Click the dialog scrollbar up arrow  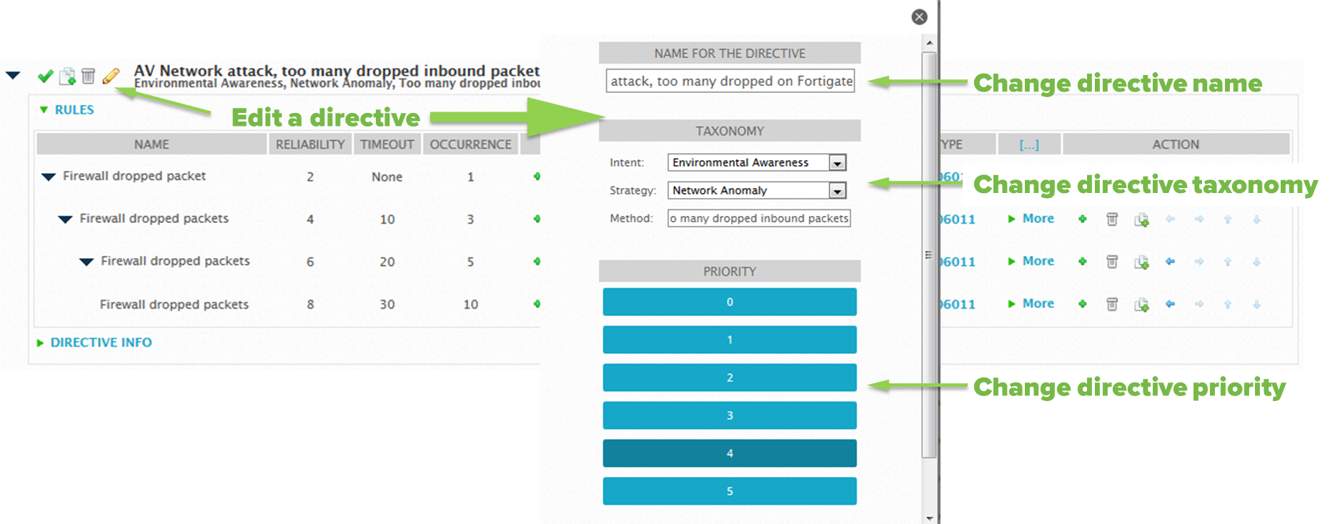[x=929, y=43]
